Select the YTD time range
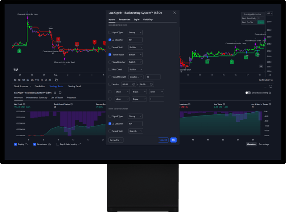Image resolution: width=286 pixels, height=212 pixels. tap(37, 80)
